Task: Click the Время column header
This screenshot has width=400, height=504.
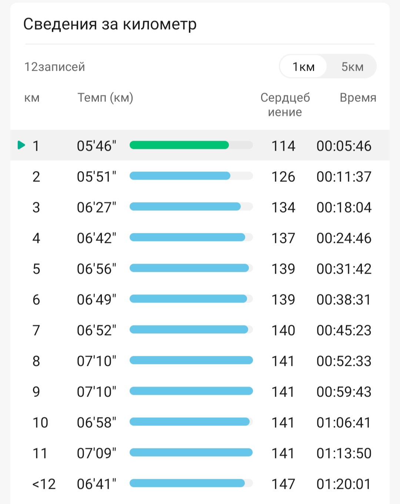Action: (358, 98)
